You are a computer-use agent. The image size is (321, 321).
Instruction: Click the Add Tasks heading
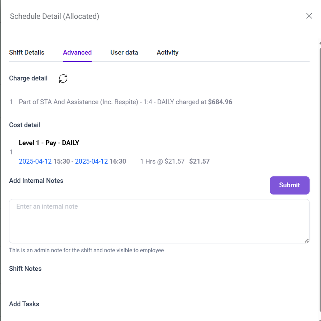24,304
